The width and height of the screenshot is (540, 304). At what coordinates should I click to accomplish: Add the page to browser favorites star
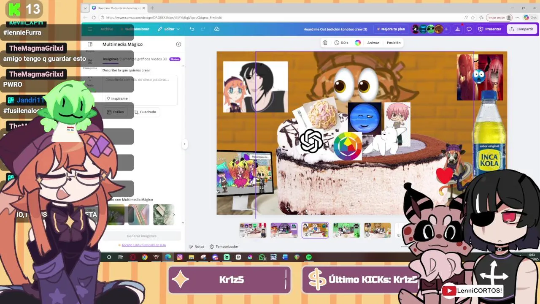point(473,18)
